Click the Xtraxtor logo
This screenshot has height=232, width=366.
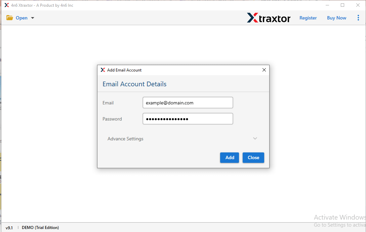269,18
